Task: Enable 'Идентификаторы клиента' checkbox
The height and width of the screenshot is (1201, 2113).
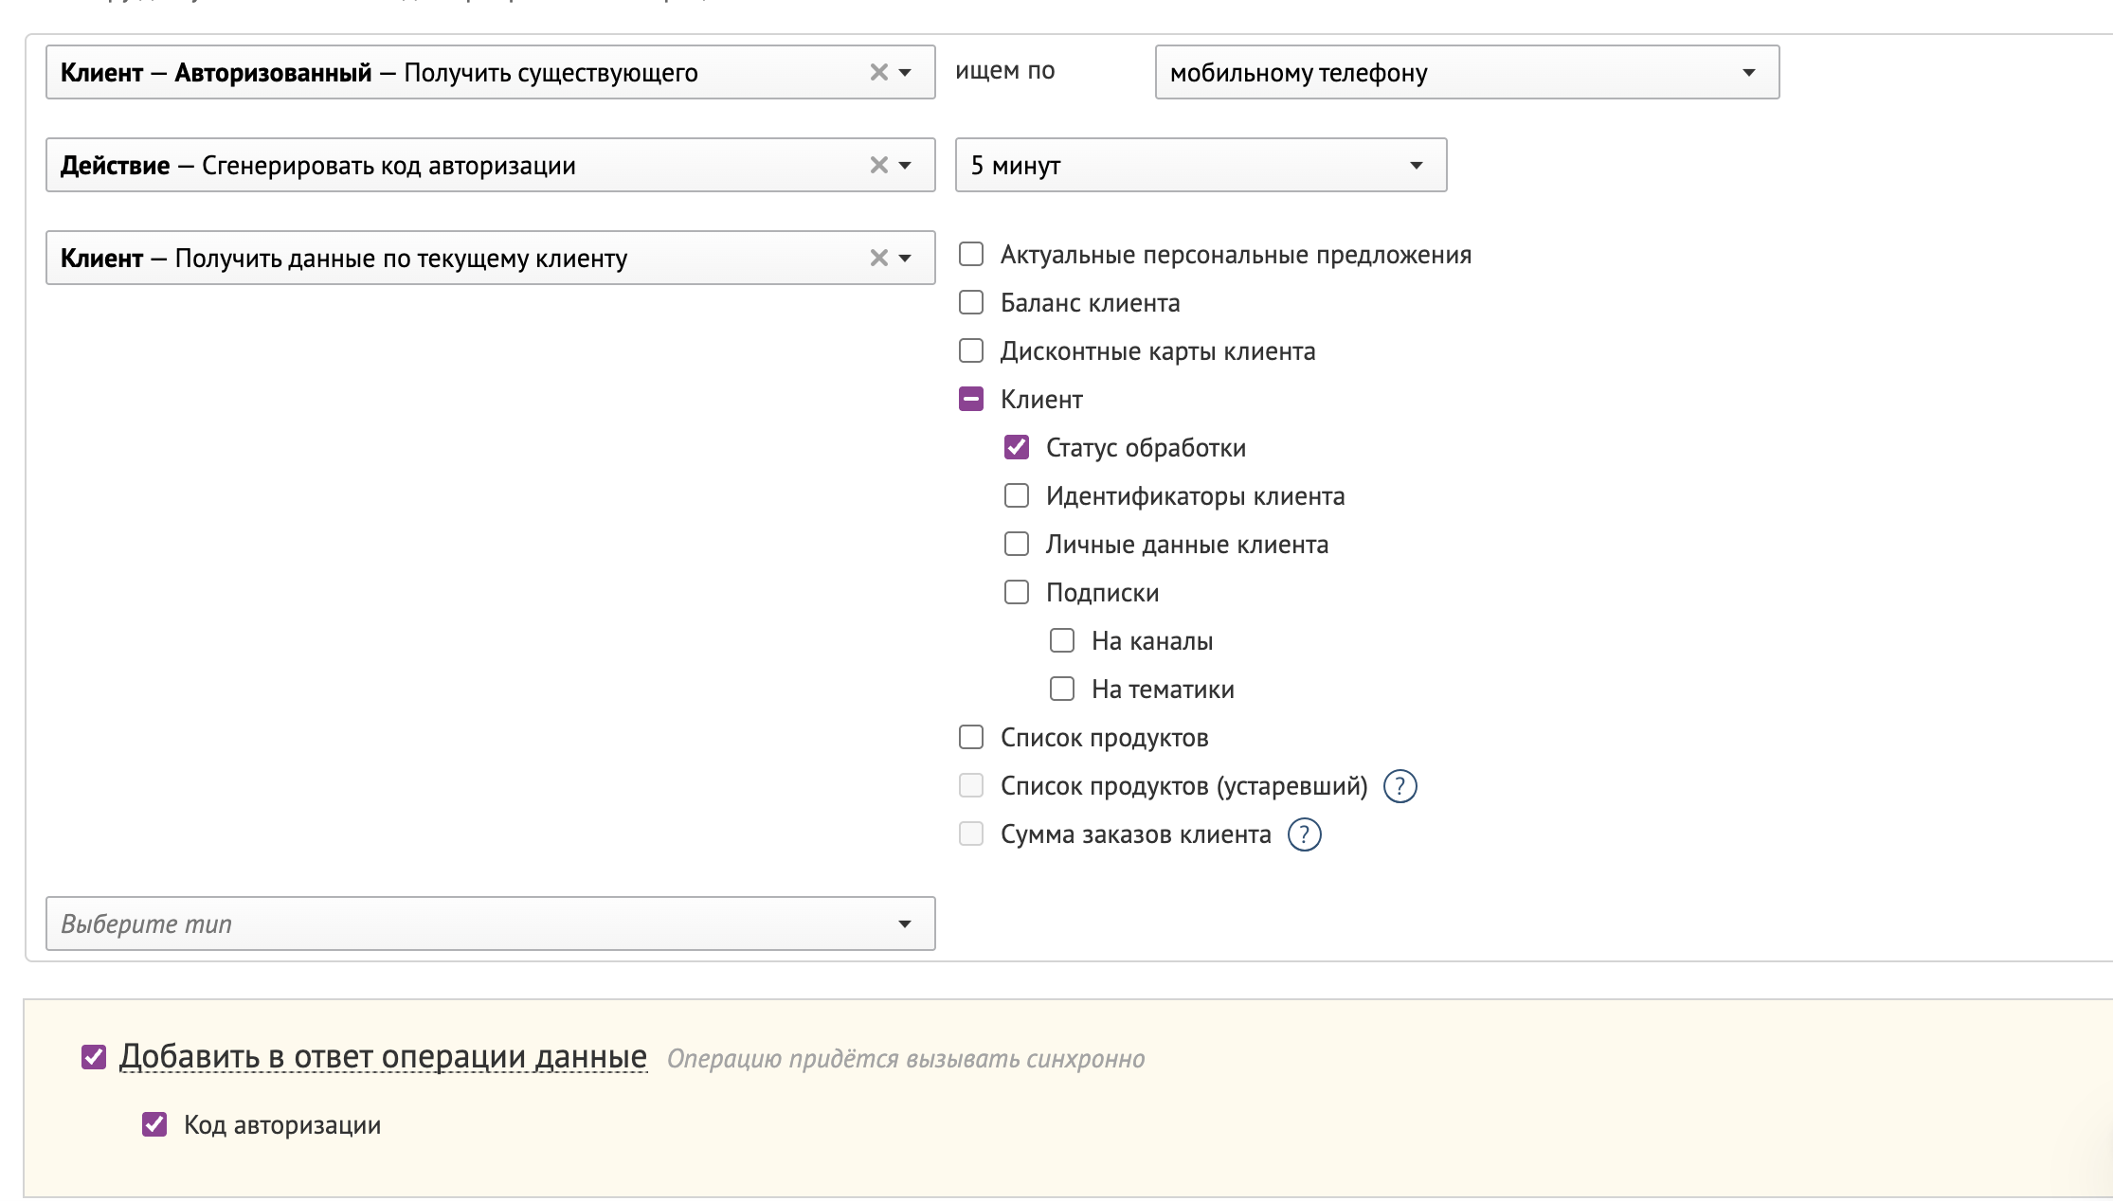Action: coord(1017,495)
